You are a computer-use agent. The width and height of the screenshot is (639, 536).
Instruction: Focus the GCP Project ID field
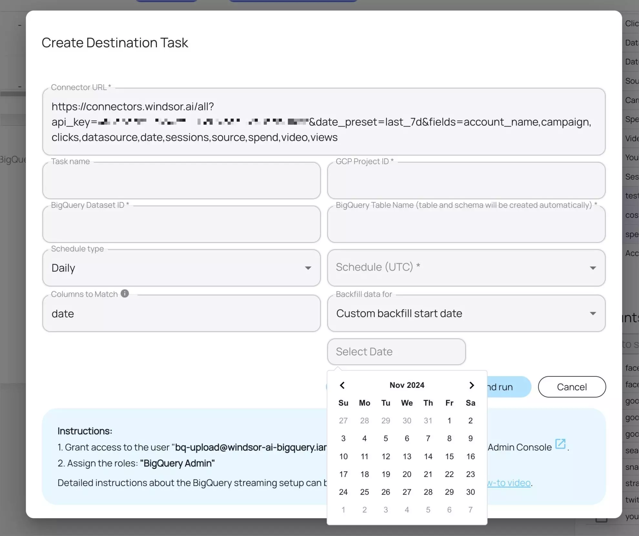[x=466, y=180]
